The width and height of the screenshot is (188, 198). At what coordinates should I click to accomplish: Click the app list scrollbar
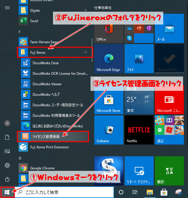(x=92, y=50)
